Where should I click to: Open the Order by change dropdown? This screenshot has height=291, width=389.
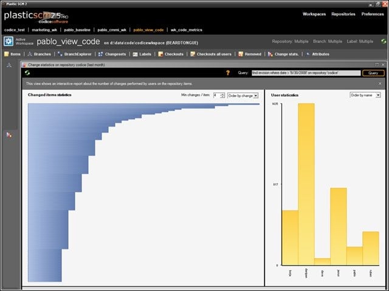243,96
